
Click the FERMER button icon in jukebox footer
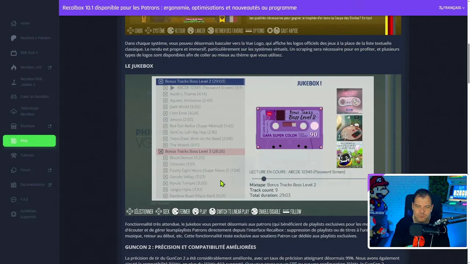tap(175, 212)
